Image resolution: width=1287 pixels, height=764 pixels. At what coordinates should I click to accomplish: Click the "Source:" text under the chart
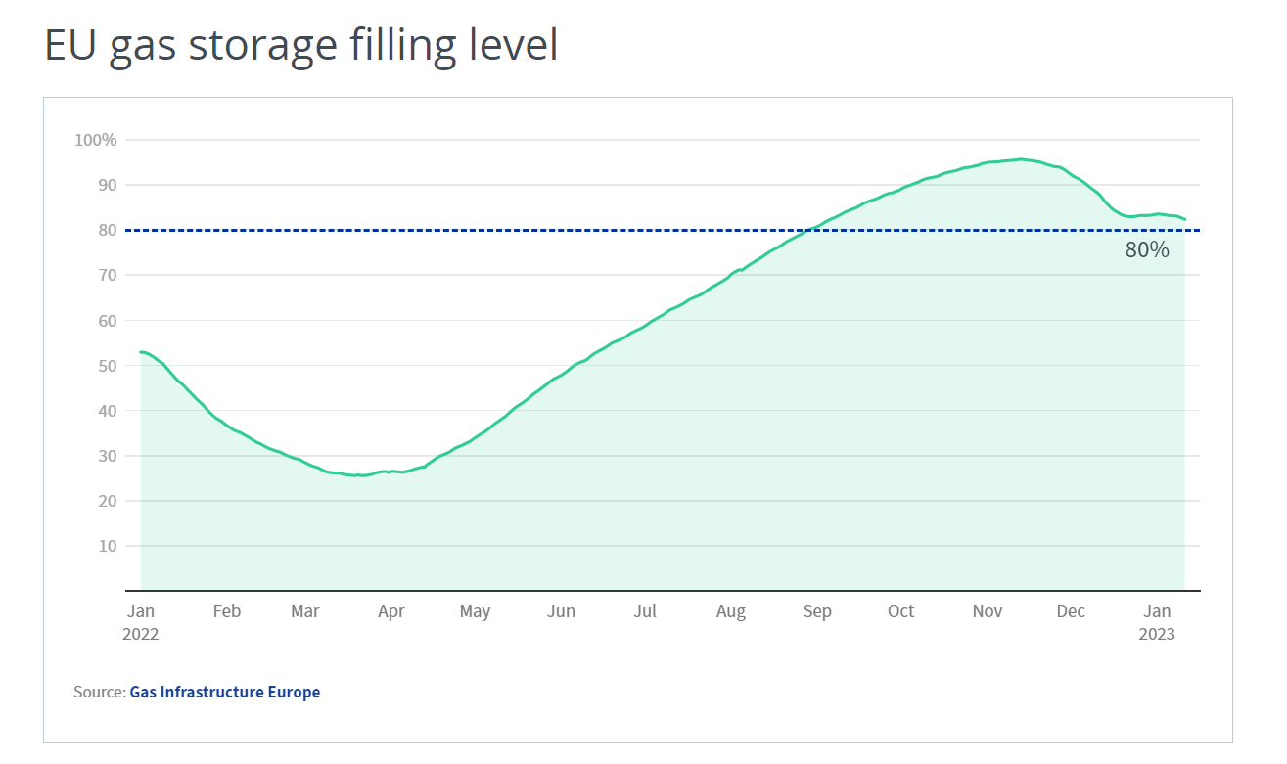pos(100,692)
